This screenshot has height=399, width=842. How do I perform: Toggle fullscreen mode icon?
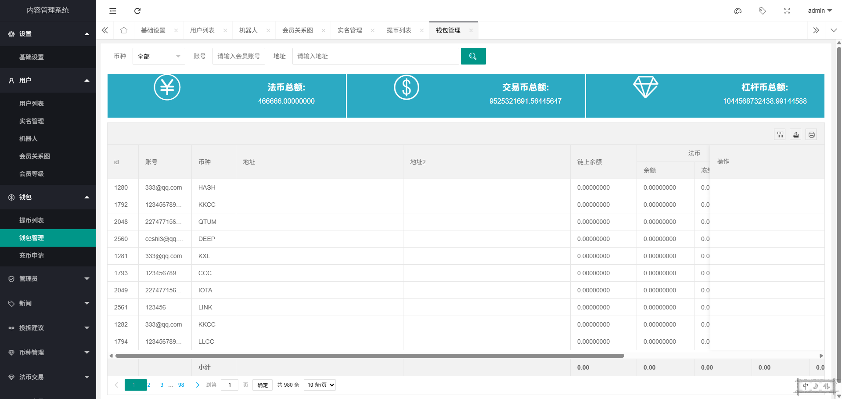787,11
